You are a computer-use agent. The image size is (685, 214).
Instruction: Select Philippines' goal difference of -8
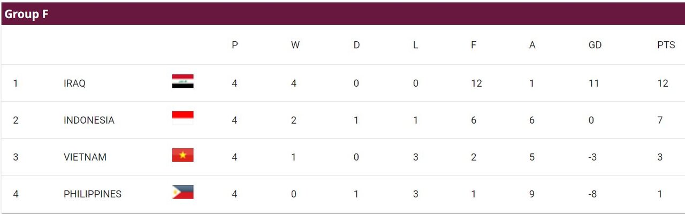tap(593, 194)
